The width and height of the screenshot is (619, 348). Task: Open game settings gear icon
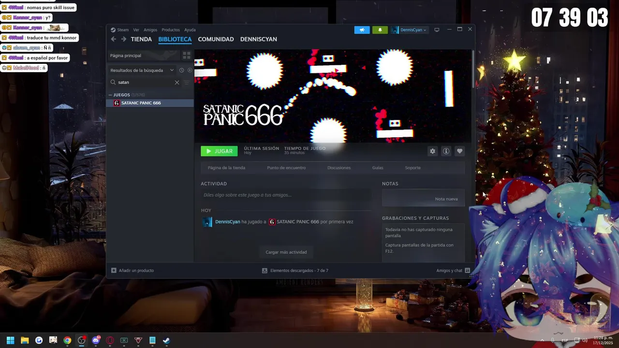click(x=432, y=151)
